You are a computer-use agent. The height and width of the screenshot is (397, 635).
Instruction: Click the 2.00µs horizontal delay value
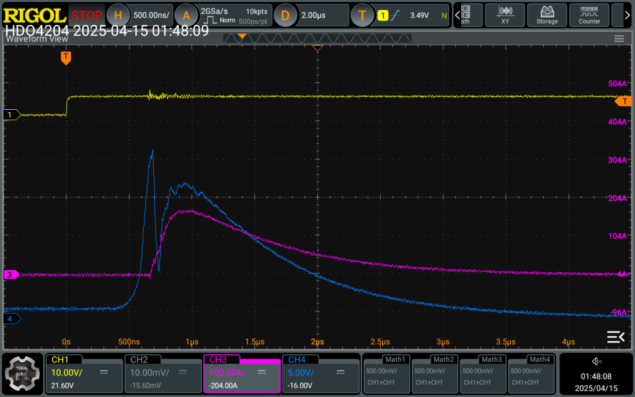click(313, 16)
